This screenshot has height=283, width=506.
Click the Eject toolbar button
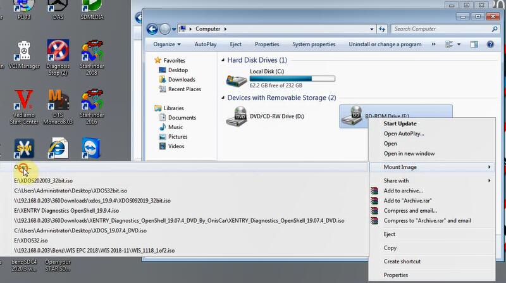pos(235,44)
